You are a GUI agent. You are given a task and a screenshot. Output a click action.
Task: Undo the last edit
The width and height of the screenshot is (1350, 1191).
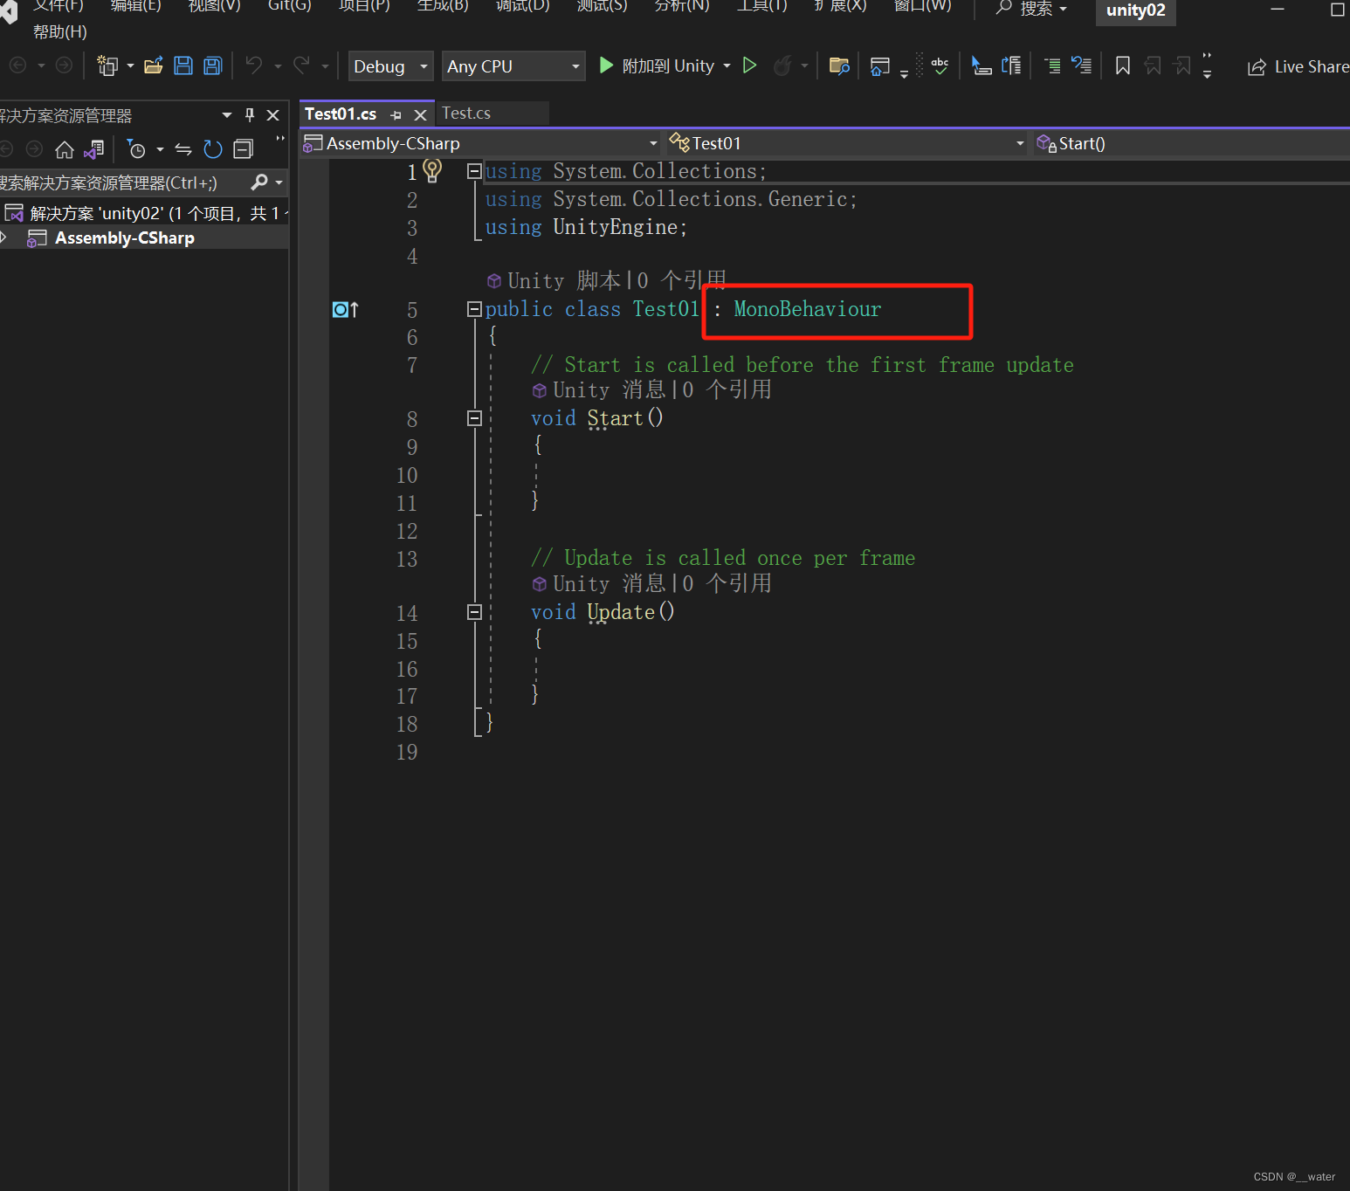[x=253, y=65]
